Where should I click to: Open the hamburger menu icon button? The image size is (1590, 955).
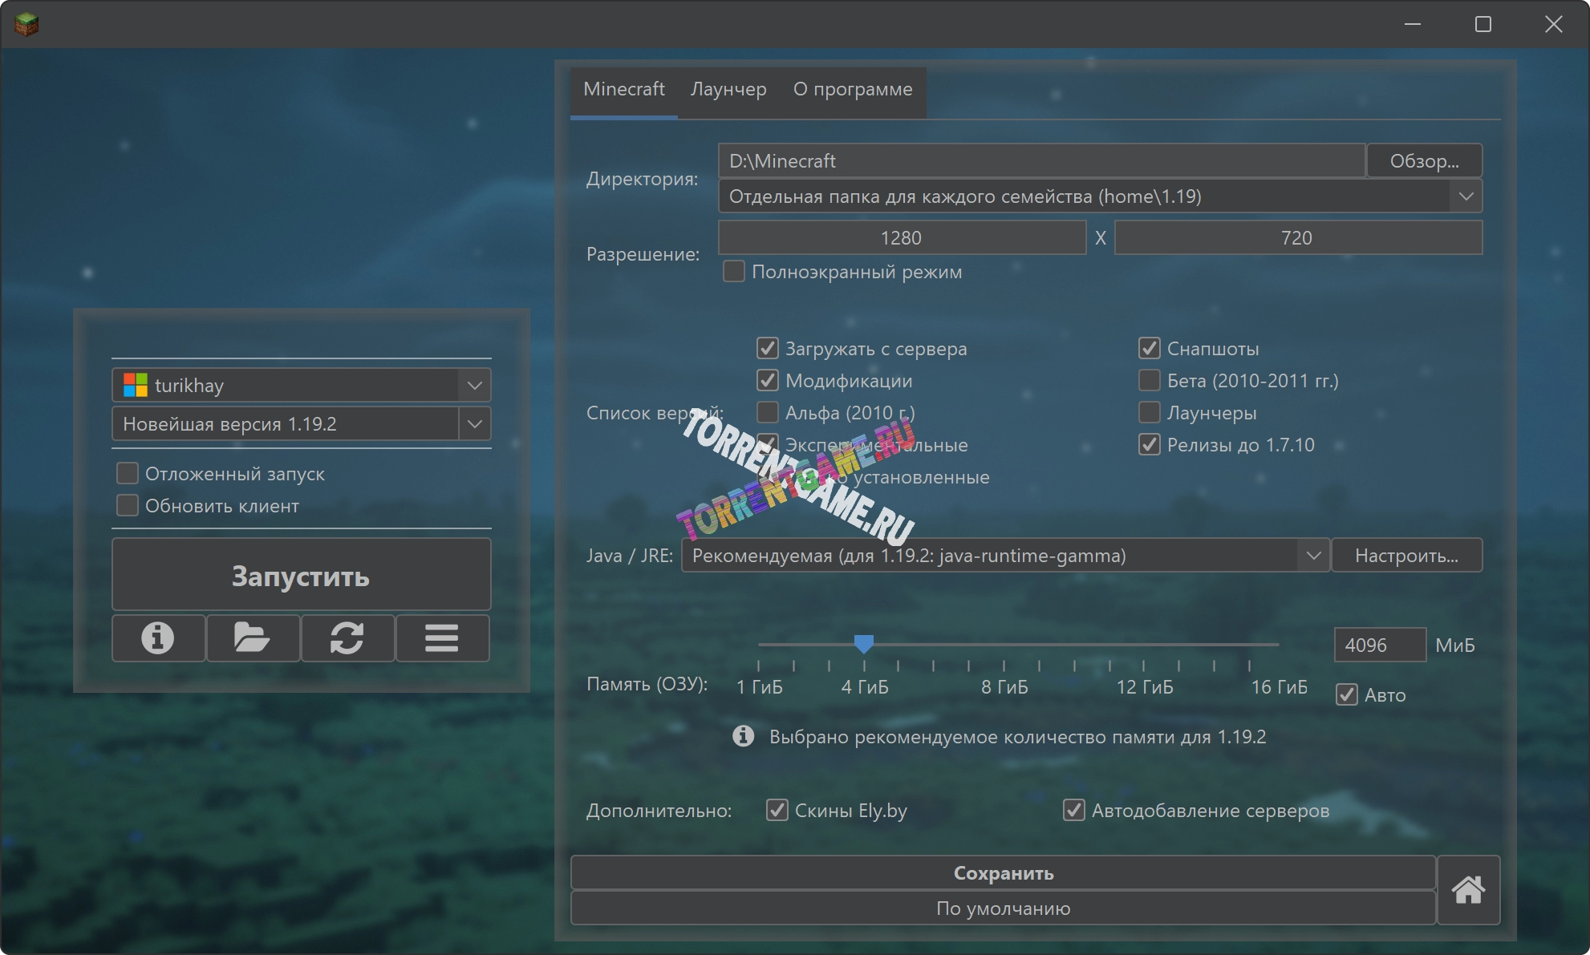pyautogui.click(x=442, y=638)
